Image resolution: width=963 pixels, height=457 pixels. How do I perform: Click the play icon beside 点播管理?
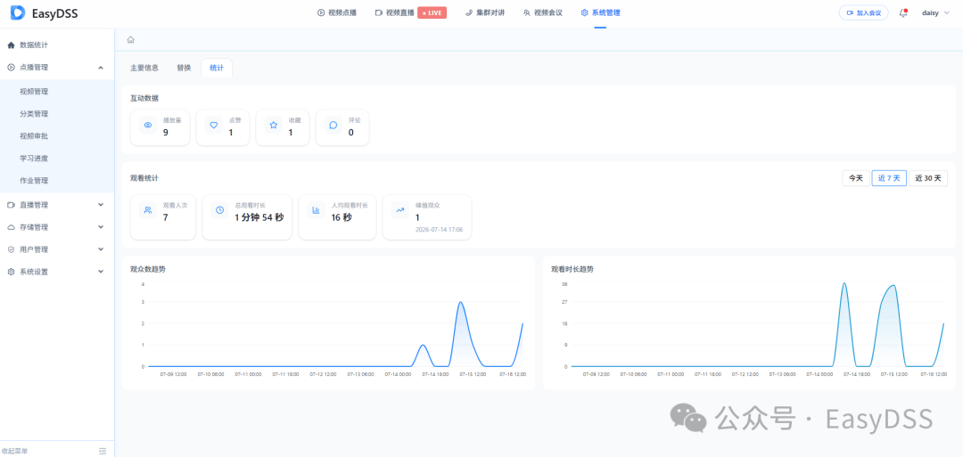click(11, 68)
